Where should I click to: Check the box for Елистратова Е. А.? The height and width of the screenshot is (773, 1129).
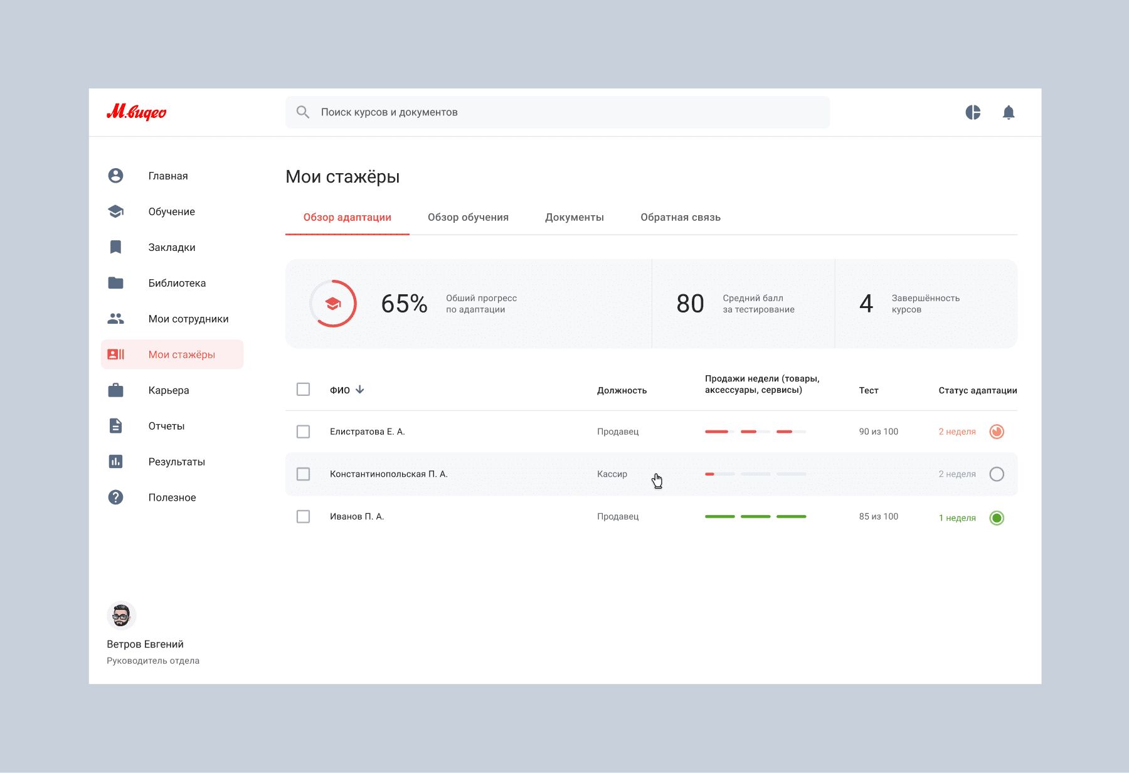click(303, 432)
